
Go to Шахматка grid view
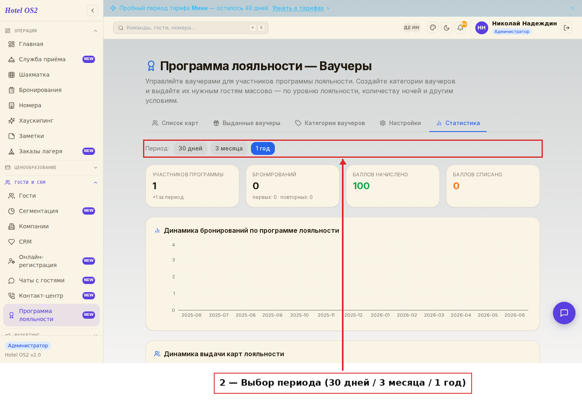click(51, 75)
